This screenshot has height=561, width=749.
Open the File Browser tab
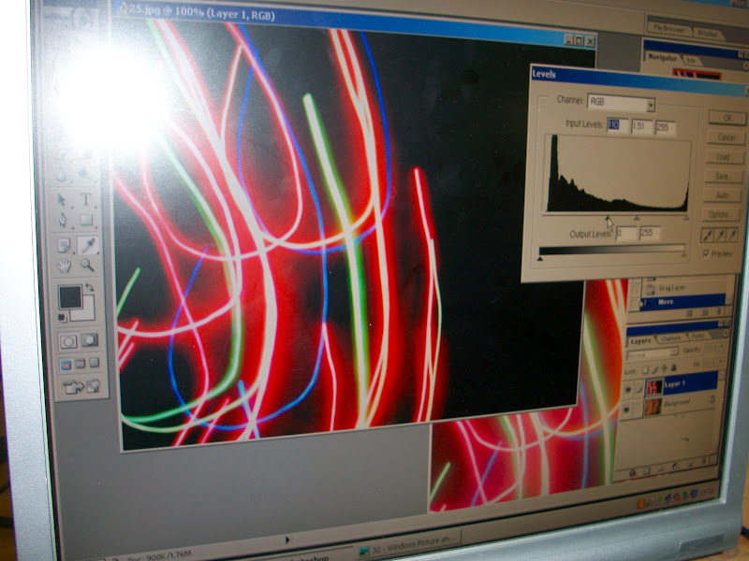(669, 28)
